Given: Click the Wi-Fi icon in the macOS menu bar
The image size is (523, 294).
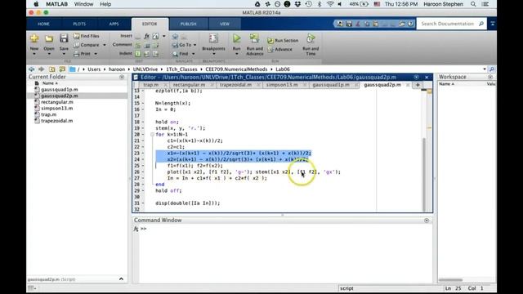Looking at the screenshot, I should coord(330,4).
